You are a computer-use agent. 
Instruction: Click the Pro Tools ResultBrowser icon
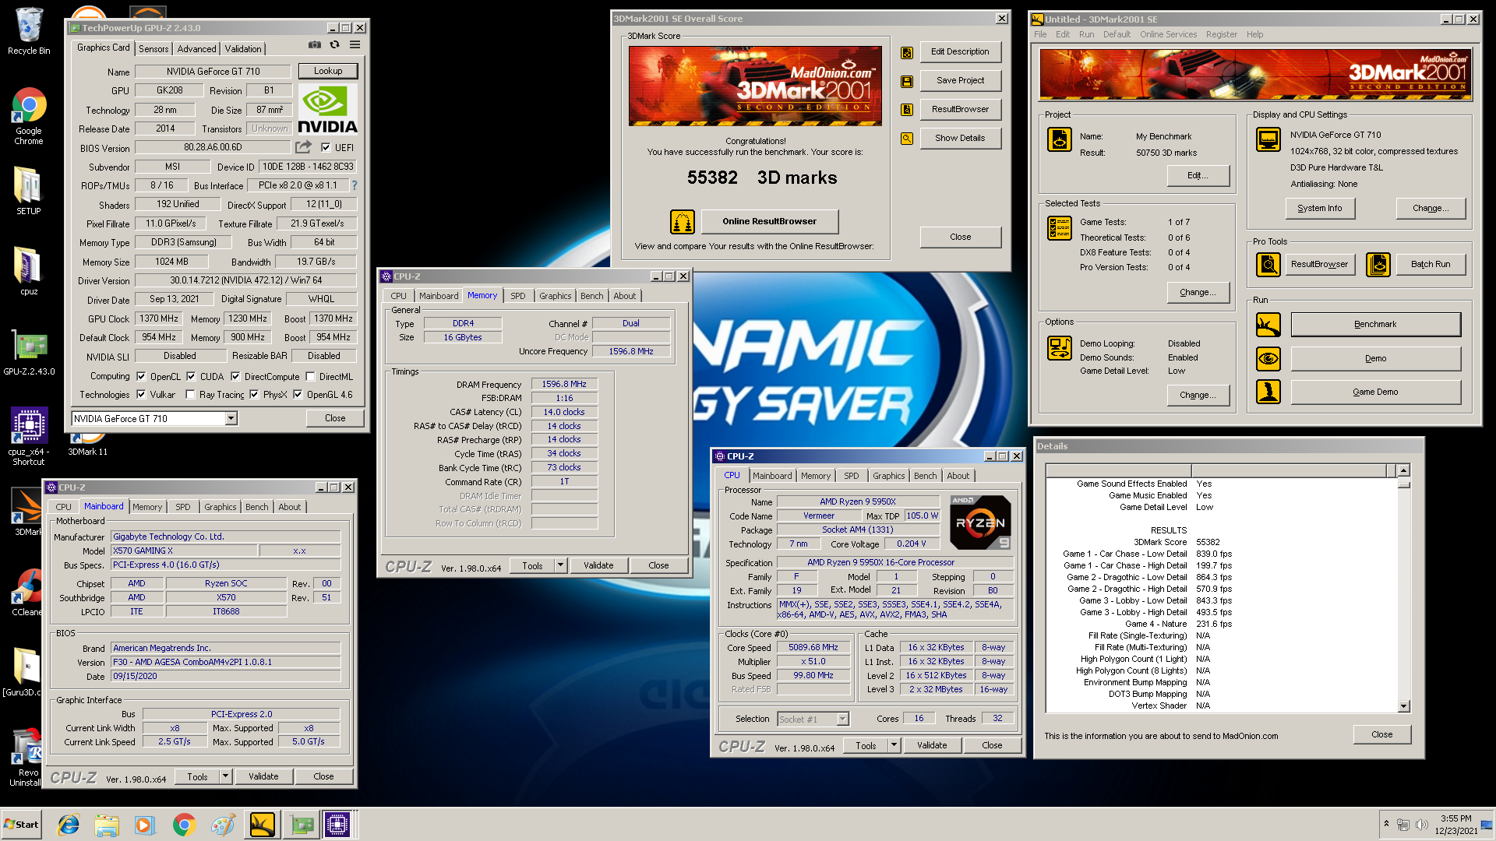pyautogui.click(x=1268, y=265)
